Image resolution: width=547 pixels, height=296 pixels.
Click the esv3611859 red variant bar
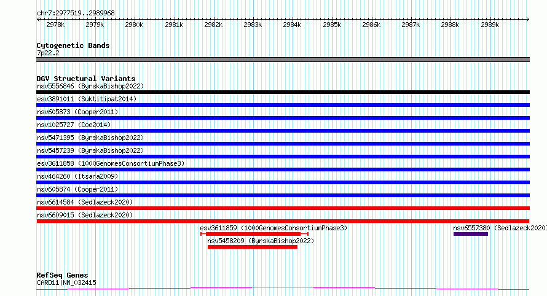pos(253,234)
